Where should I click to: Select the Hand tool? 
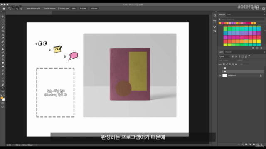[x=3, y=84]
